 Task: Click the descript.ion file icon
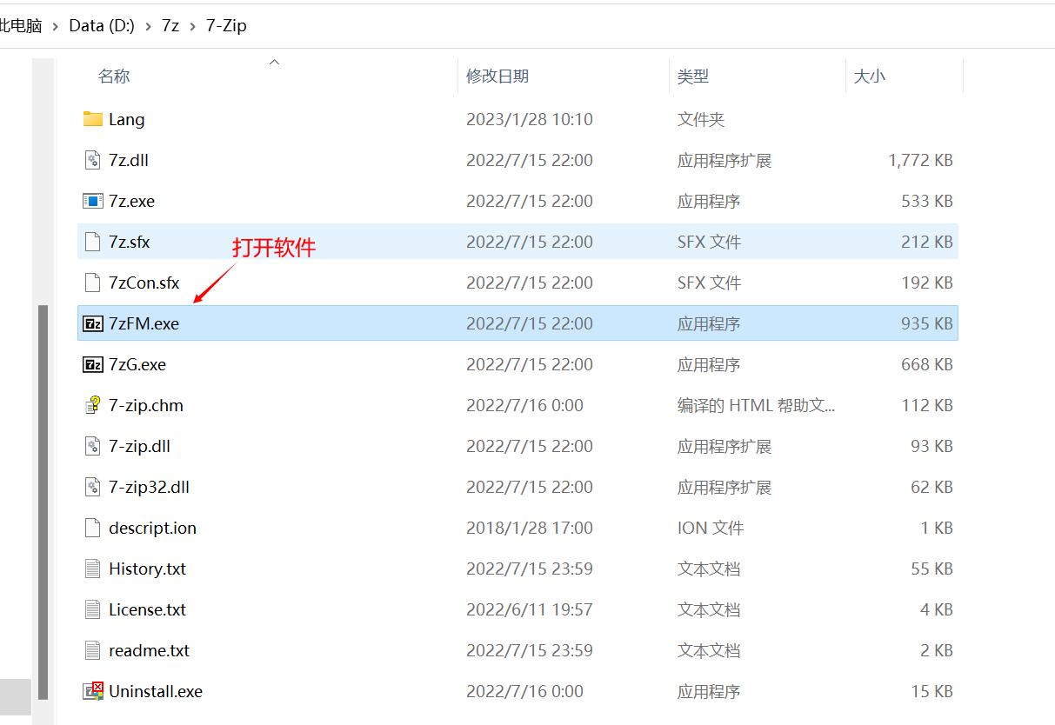93,528
